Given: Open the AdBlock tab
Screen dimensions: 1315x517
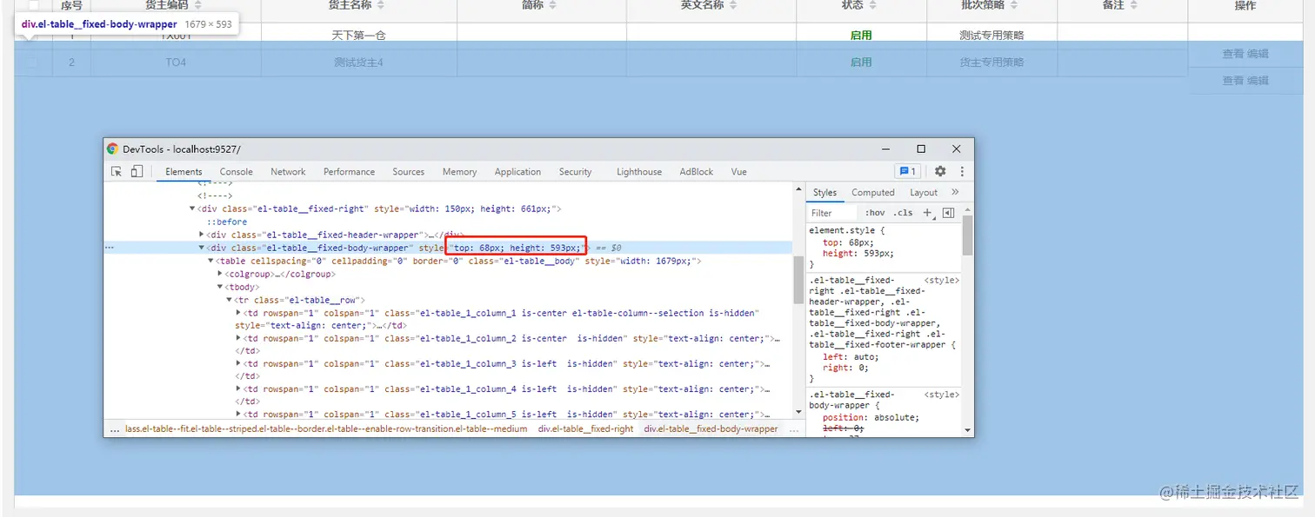Looking at the screenshot, I should click(x=697, y=172).
